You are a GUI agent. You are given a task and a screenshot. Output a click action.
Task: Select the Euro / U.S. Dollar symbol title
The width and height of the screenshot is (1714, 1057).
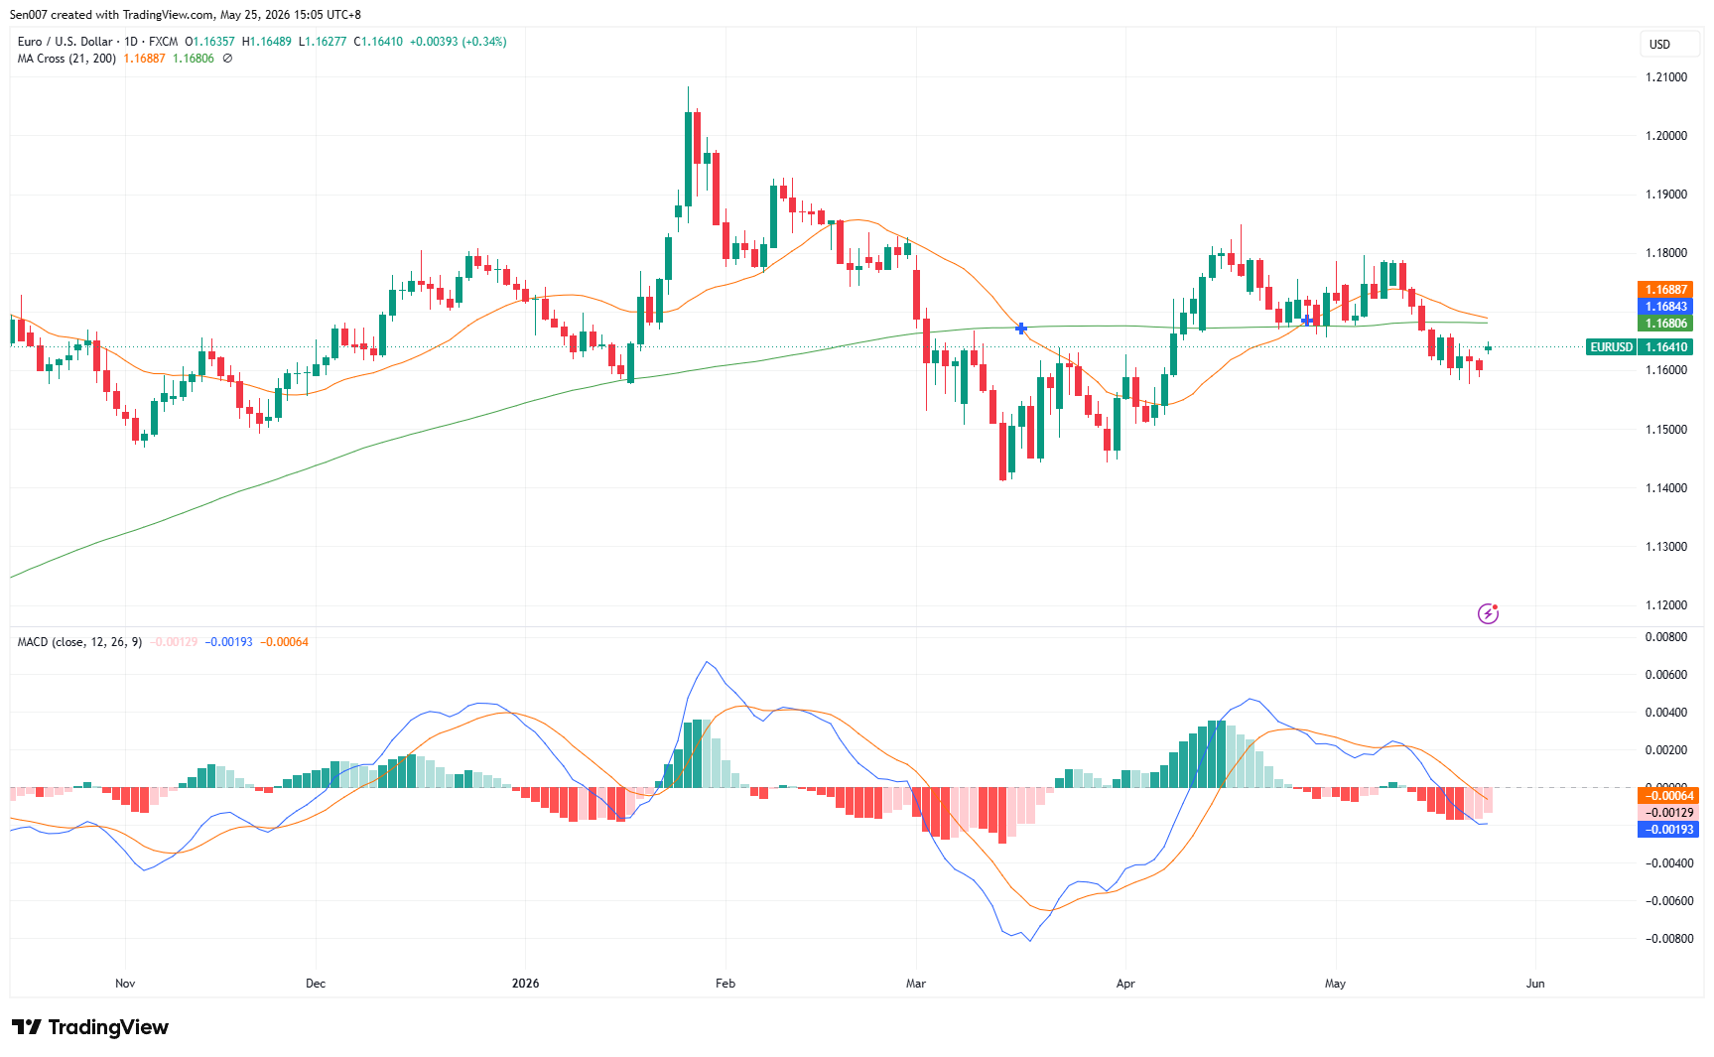(x=66, y=42)
